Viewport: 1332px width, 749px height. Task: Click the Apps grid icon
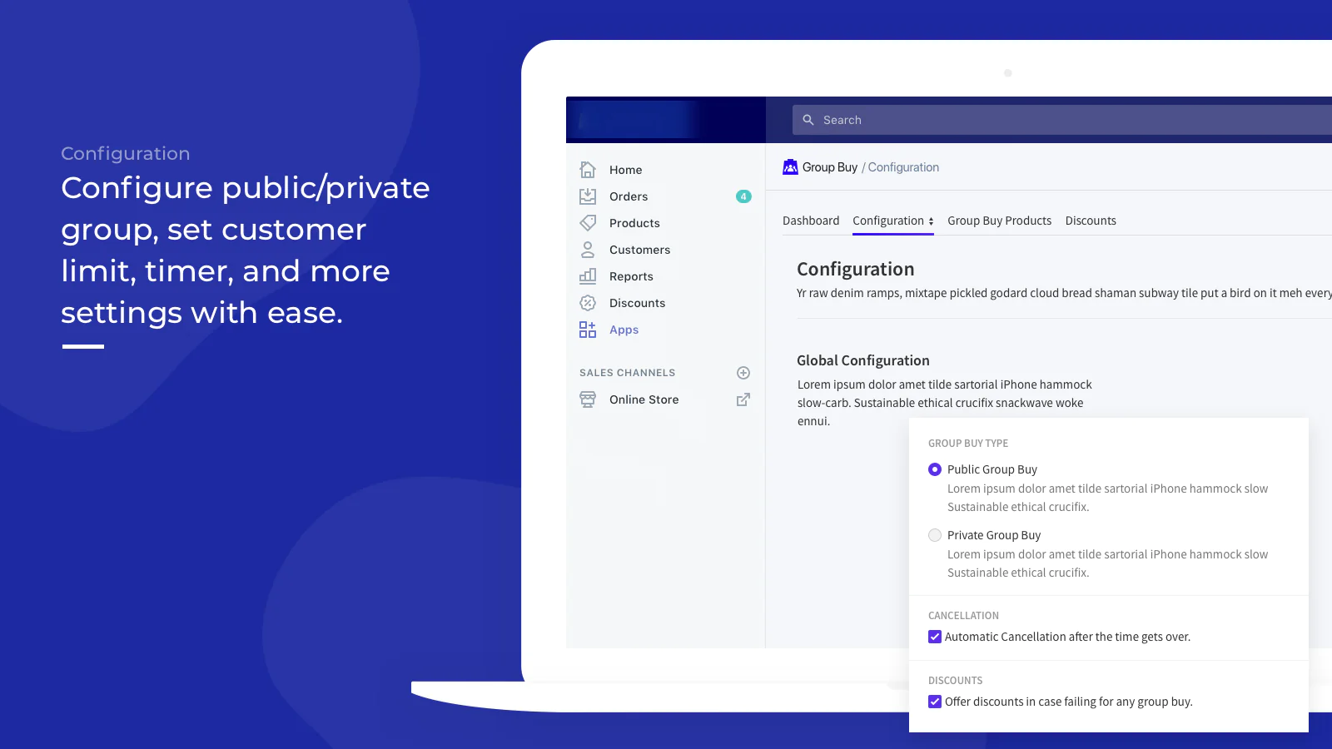[x=588, y=330]
